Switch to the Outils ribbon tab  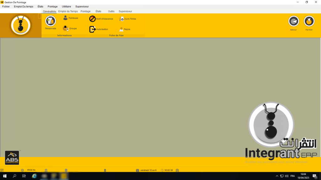pos(111,11)
